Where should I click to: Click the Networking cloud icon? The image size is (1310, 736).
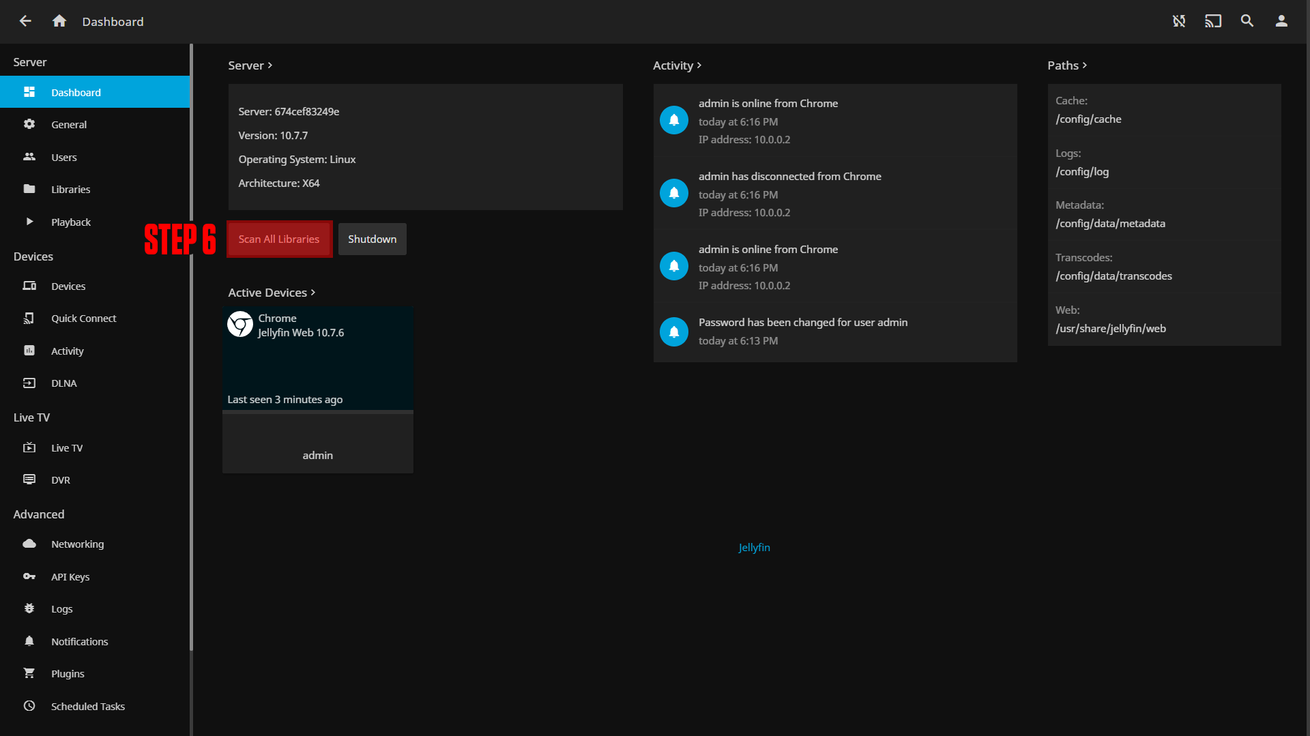29,544
